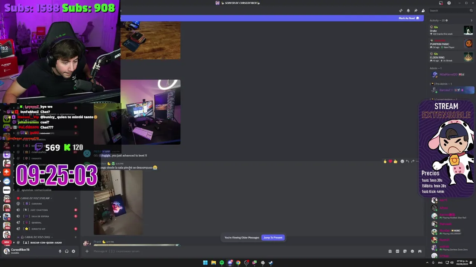Open server icon with 399 badge
This screenshot has width=476, height=267.
[x=7, y=199]
